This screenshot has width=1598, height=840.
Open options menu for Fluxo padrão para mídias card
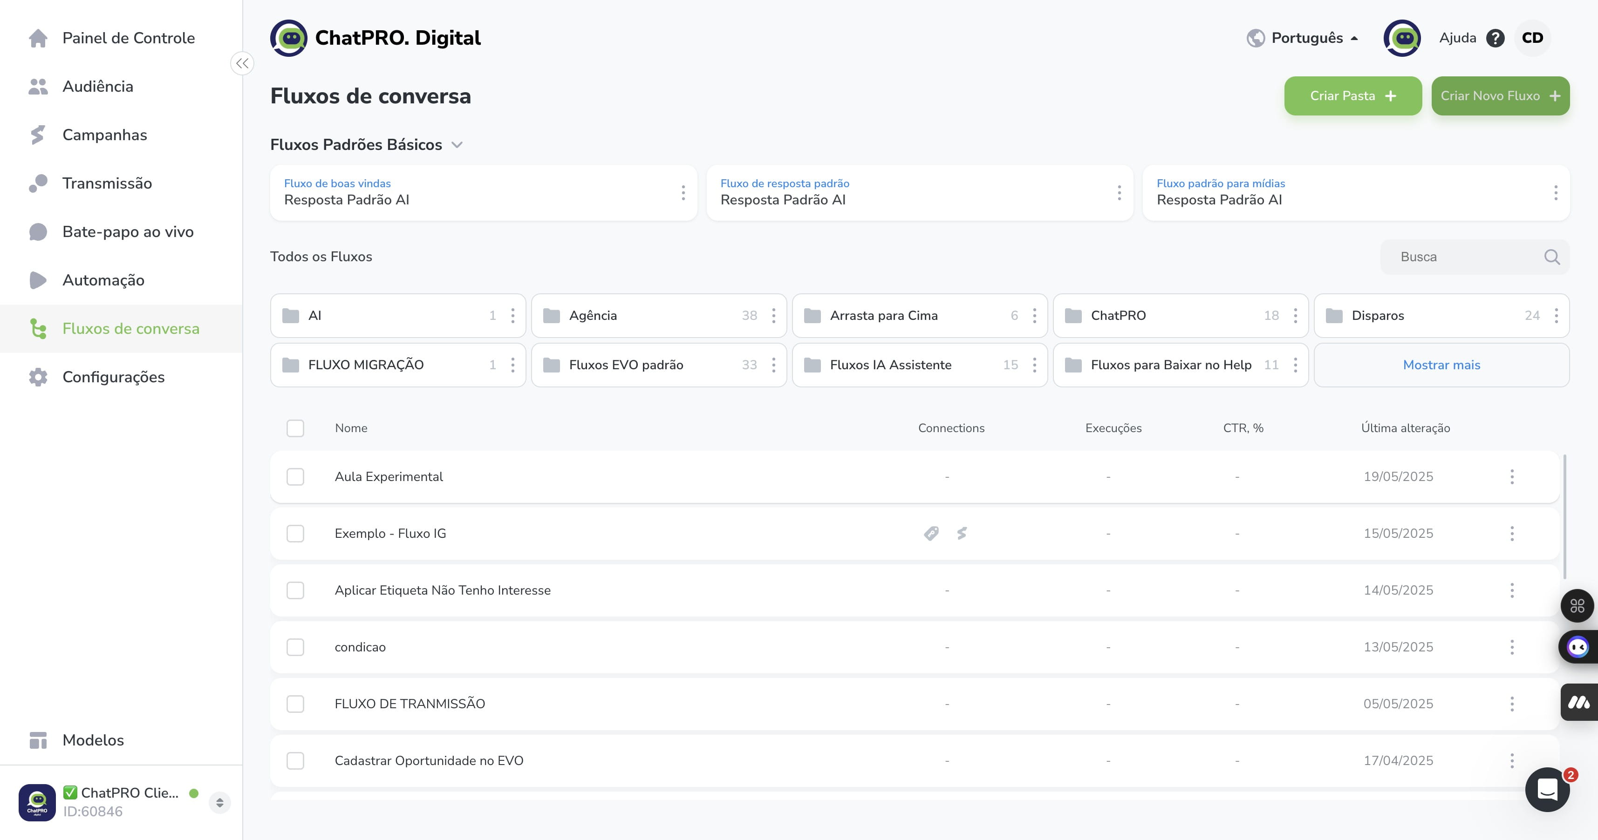click(x=1556, y=193)
